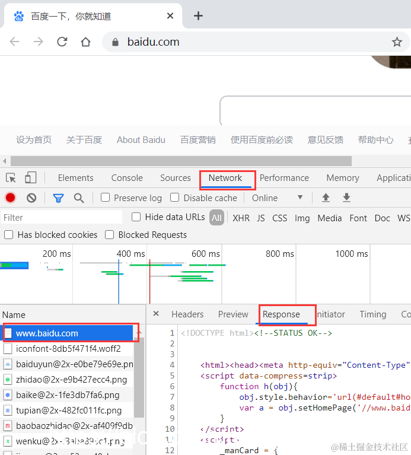Click the request list vertical scrollbar
The image size is (411, 455).
pyautogui.click(x=139, y=377)
